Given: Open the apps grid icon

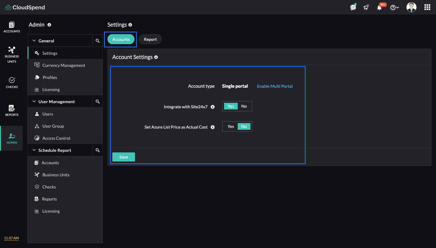Looking at the screenshot, I should coord(427,7).
